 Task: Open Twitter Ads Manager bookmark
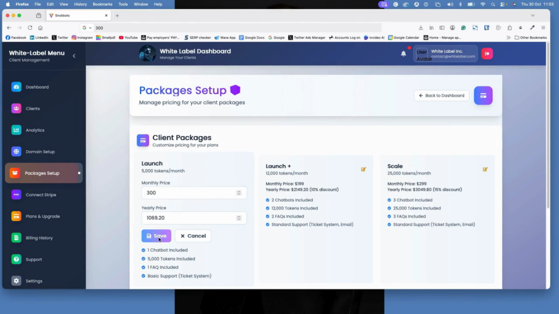[306, 38]
